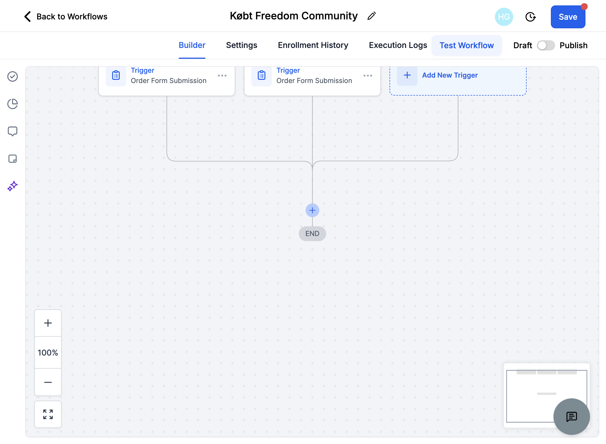Go Back to Workflows
606x444 pixels.
(72, 17)
